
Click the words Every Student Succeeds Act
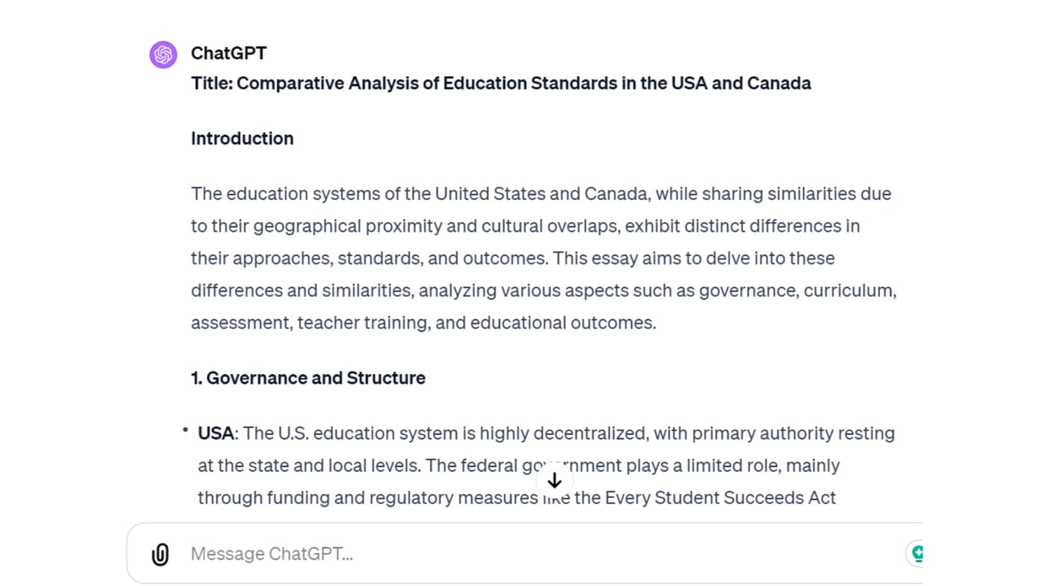(720, 498)
